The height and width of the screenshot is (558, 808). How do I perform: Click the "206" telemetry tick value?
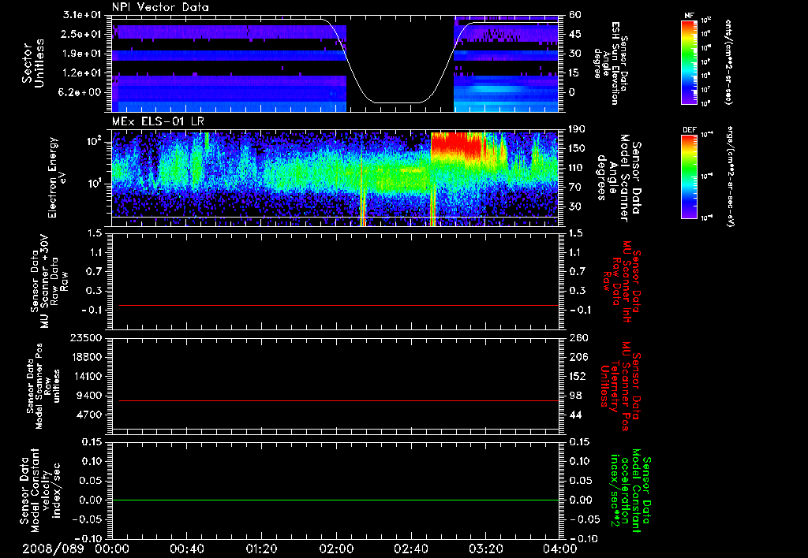click(x=578, y=357)
